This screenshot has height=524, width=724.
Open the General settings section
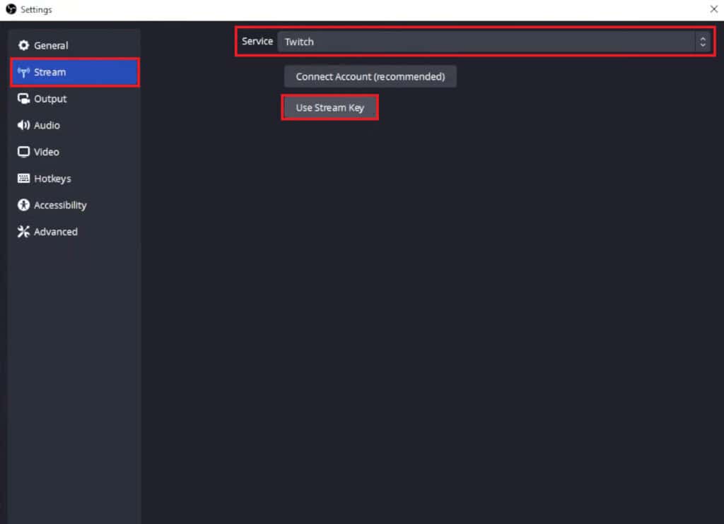coord(75,45)
